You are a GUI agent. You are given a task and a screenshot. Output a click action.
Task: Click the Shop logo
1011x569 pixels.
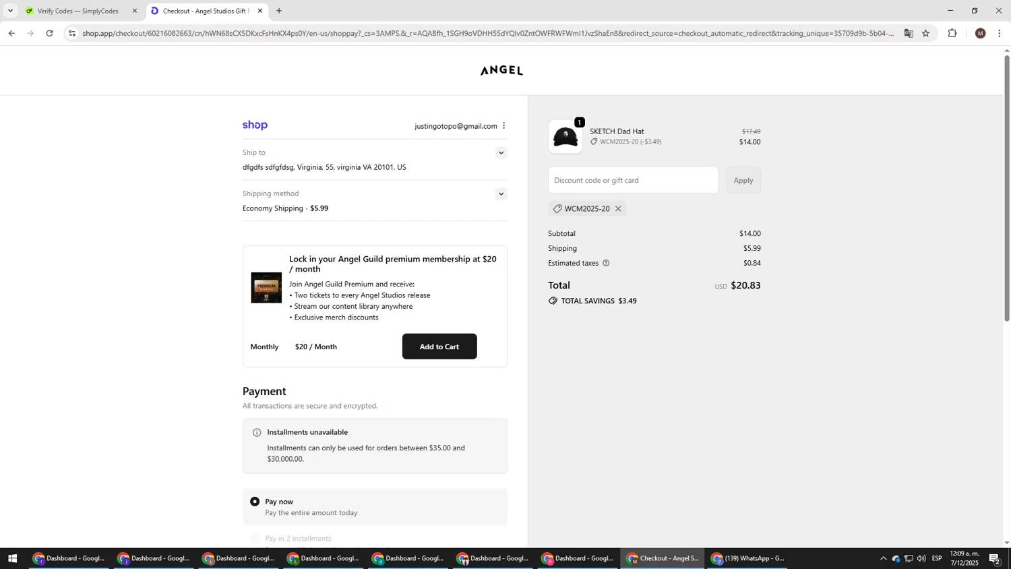click(x=255, y=125)
